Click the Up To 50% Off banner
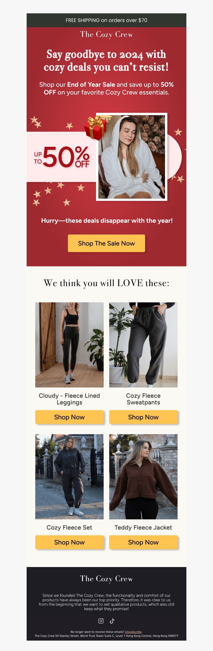213x651 pixels. (62, 157)
